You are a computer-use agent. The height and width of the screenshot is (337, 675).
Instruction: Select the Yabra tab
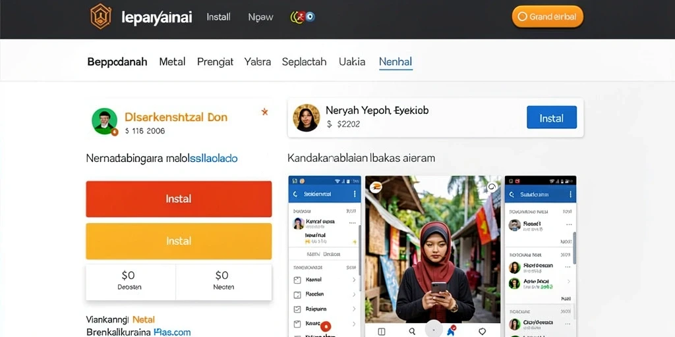click(258, 62)
